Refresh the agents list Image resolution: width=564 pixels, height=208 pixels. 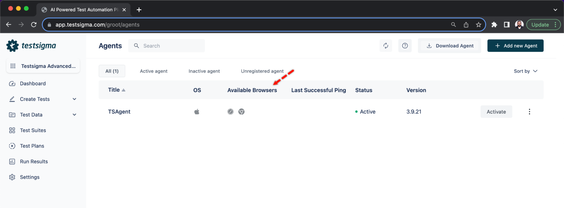pos(386,46)
